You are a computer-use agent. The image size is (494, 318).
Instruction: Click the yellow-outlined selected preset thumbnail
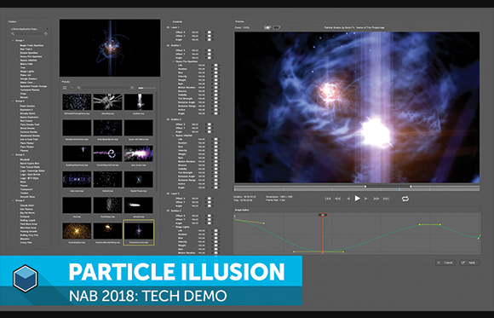[139, 232]
